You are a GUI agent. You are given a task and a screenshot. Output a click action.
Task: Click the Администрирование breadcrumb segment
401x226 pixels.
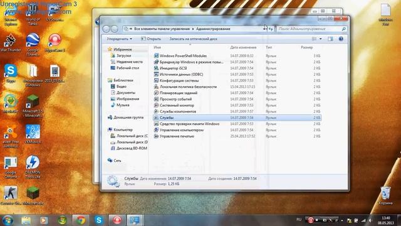[213, 29]
